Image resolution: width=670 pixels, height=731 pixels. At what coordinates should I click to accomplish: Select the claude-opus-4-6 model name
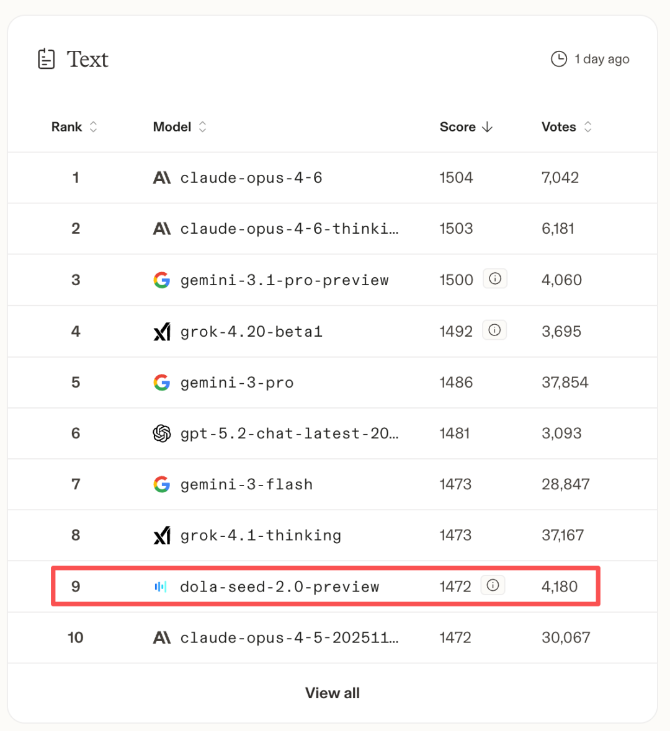pyautogui.click(x=251, y=177)
